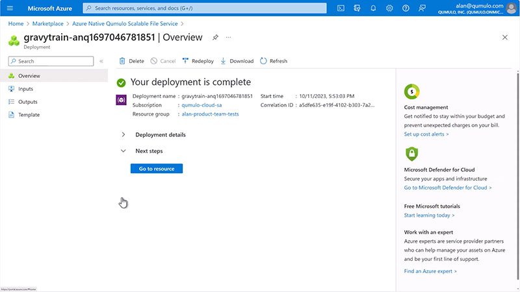Open the portal settings gear
520x292 pixels.
click(389, 8)
